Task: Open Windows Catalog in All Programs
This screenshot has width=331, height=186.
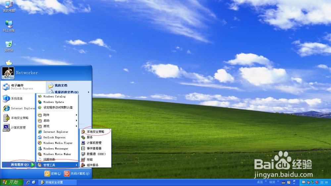Action: click(57, 97)
